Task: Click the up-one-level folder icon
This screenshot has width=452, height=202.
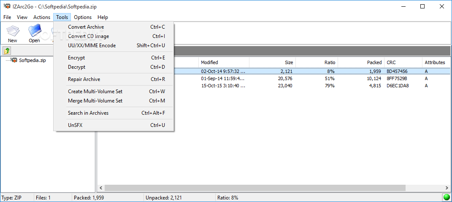Action: [x=7, y=51]
